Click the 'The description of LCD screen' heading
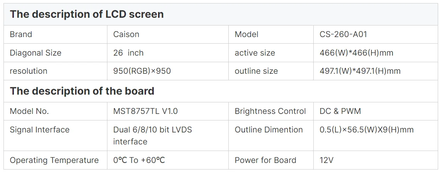The height and width of the screenshot is (173, 442). 87,14
